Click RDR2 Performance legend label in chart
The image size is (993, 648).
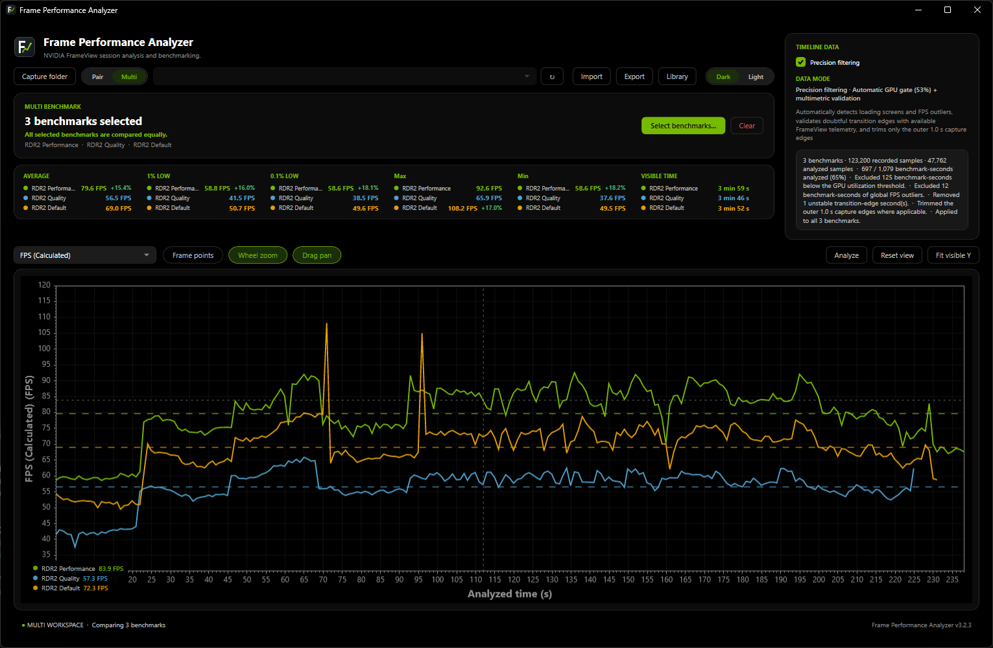(x=68, y=569)
